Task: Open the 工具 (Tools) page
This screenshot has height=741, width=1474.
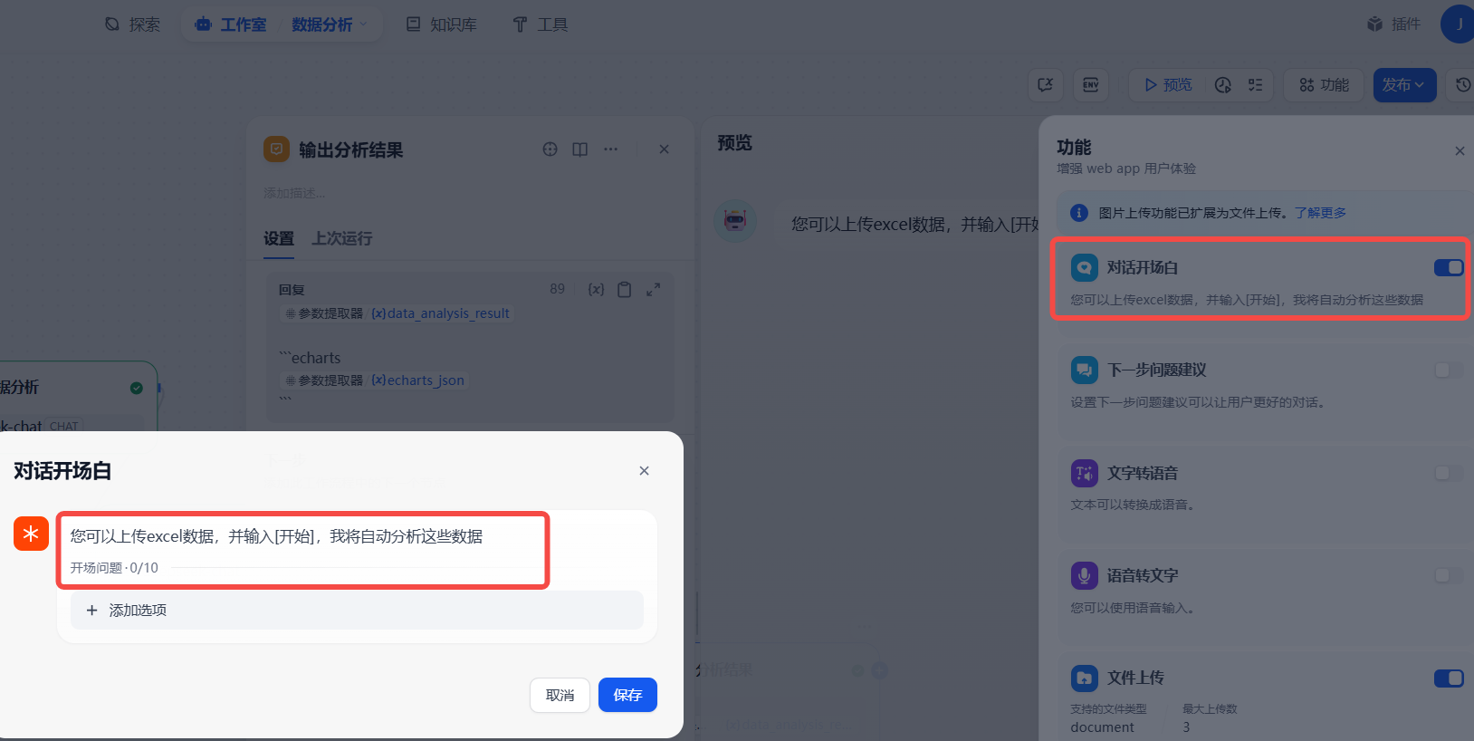Action: pos(541,24)
